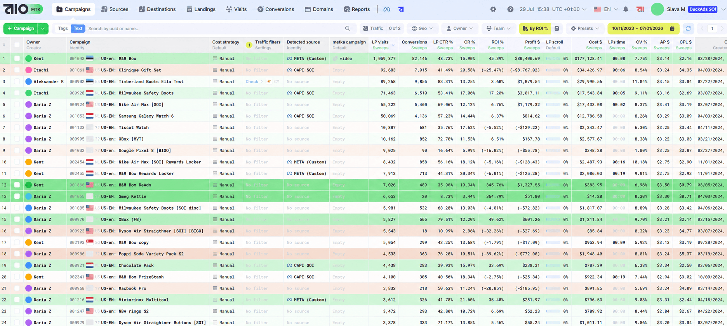Check the Timberland Boots Ella Test checkbox
The width and height of the screenshot is (727, 326).
pyautogui.click(x=17, y=81)
